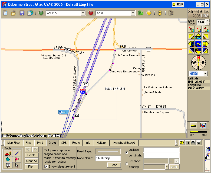Pan the map south with down arrow
Viewport: 211px width, 173px height.
pos(198,51)
